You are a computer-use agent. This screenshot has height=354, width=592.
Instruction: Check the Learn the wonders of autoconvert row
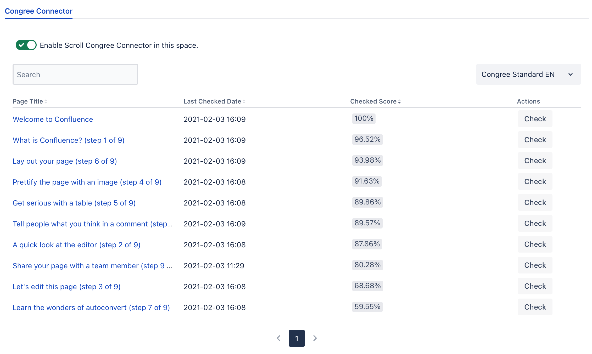click(x=535, y=307)
